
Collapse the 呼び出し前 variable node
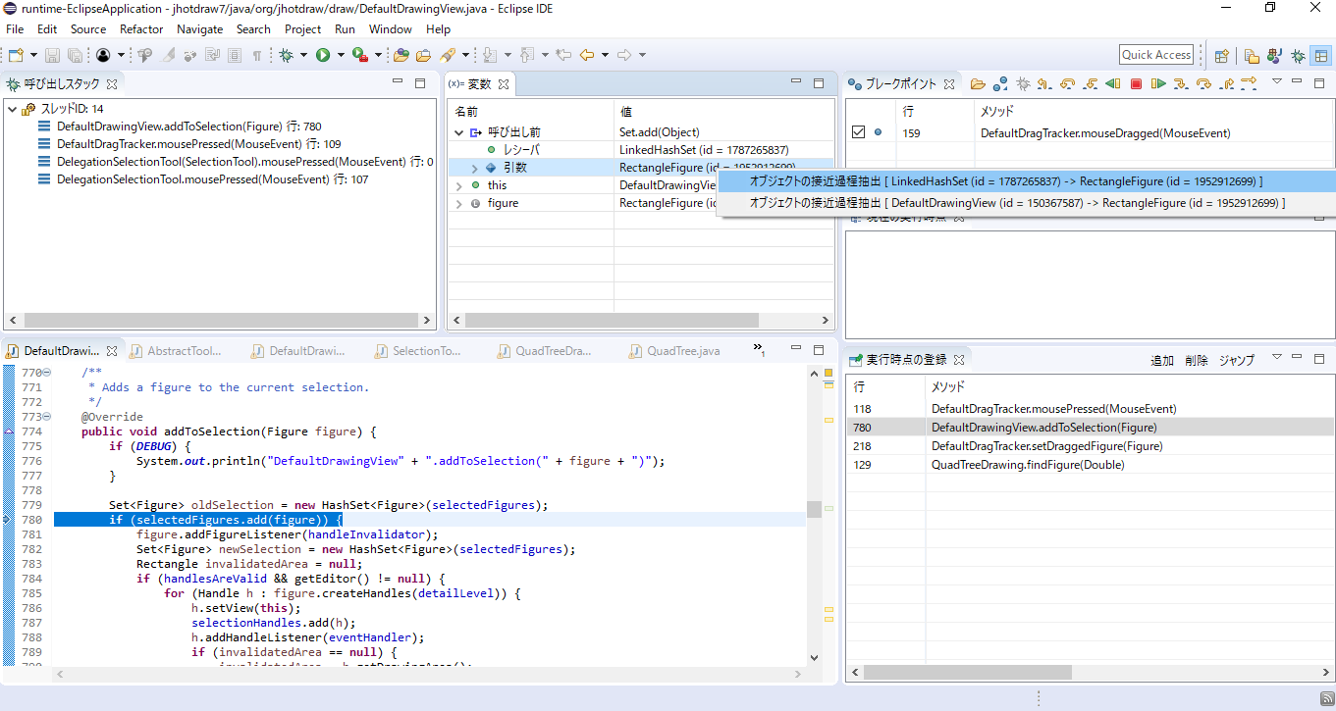click(458, 132)
